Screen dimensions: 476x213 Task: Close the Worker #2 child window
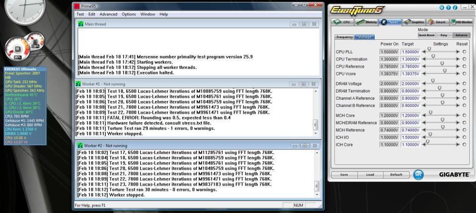[x=314, y=146]
